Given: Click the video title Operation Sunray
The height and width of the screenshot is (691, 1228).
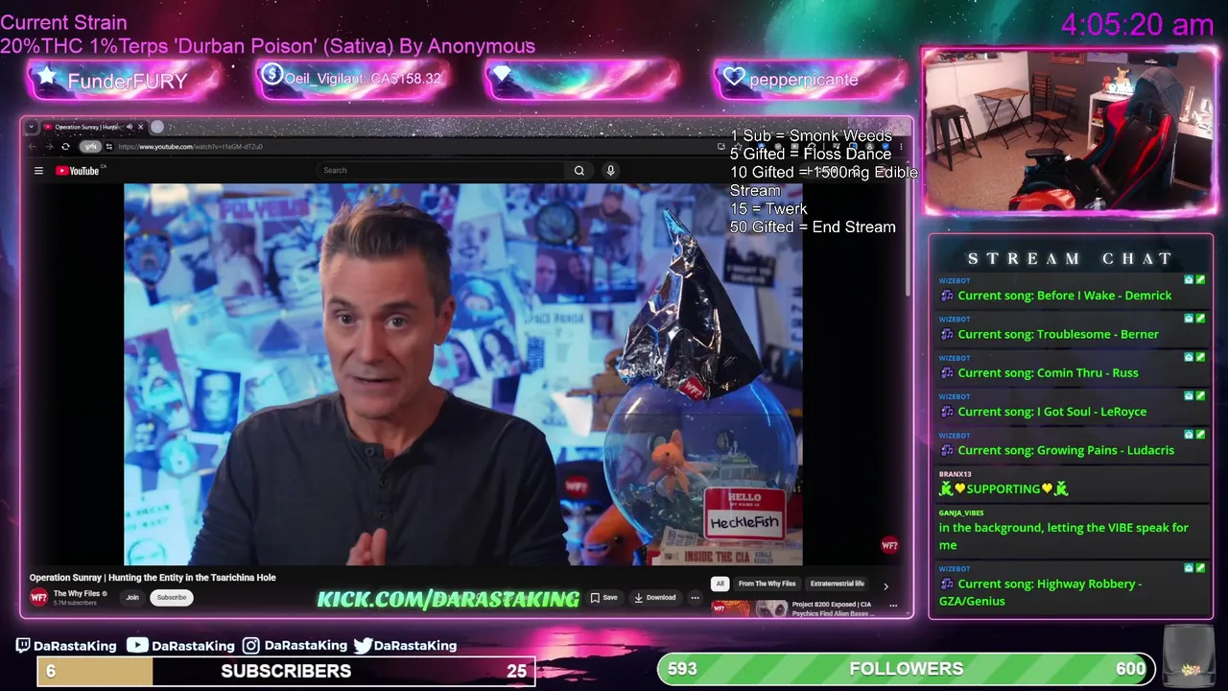Looking at the screenshot, I should (x=153, y=578).
